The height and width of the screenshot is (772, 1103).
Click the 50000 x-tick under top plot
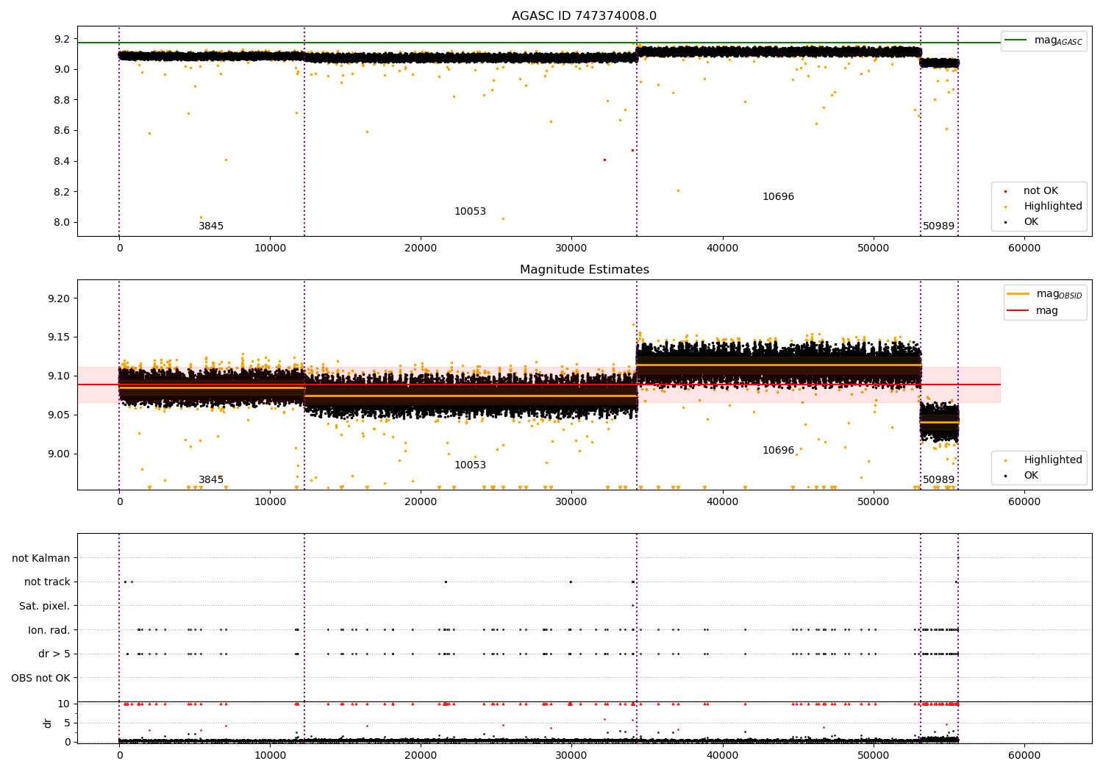pyautogui.click(x=874, y=249)
